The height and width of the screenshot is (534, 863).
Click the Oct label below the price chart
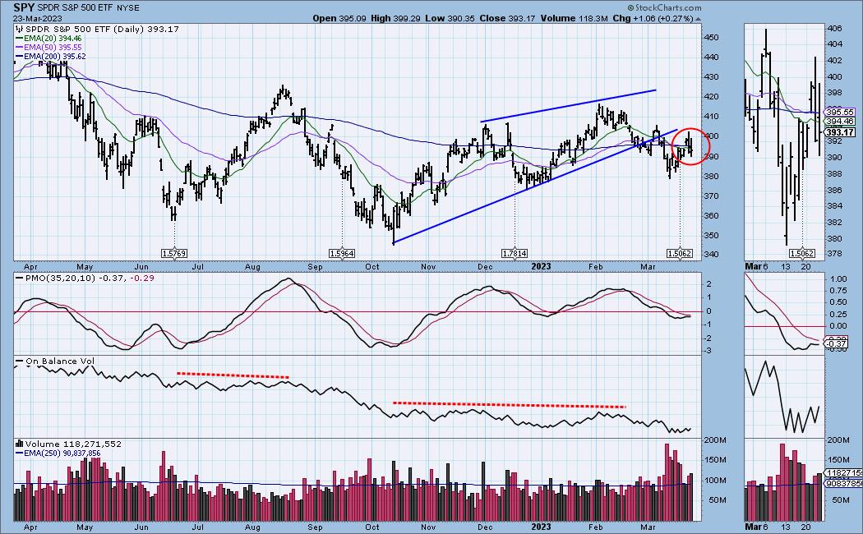tap(372, 267)
